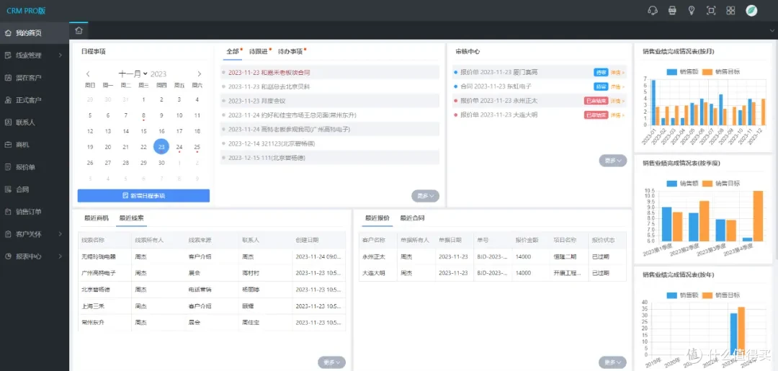778x371 pixels.
Task: Open 联系人 in the sidebar
Action: [35, 122]
